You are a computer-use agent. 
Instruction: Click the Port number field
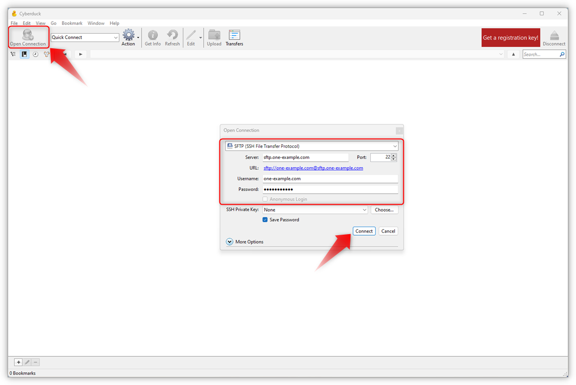pos(380,157)
